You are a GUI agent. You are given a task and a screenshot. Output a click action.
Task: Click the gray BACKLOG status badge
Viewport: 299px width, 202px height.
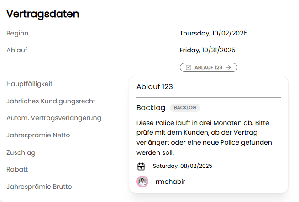(x=185, y=108)
